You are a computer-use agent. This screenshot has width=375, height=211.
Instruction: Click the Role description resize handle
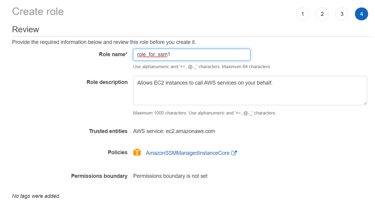pos(365,103)
